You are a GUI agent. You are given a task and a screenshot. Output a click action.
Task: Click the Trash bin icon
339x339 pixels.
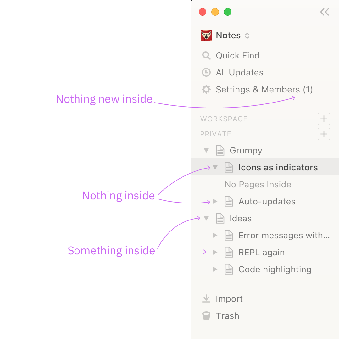pyautogui.click(x=206, y=316)
